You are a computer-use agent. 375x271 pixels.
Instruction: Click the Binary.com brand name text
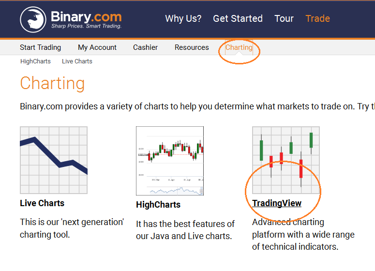click(86, 17)
